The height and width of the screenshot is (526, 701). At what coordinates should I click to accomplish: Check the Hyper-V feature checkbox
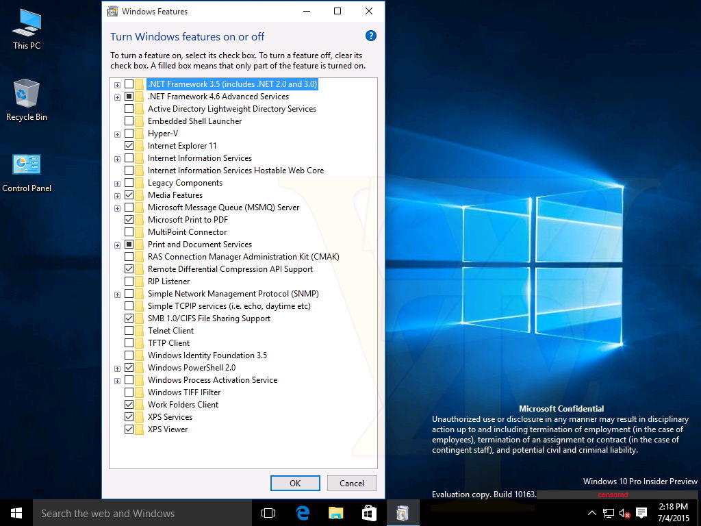[x=129, y=134]
